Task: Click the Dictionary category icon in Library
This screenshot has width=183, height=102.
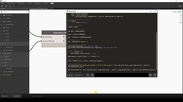Action: click(x=4, y=15)
